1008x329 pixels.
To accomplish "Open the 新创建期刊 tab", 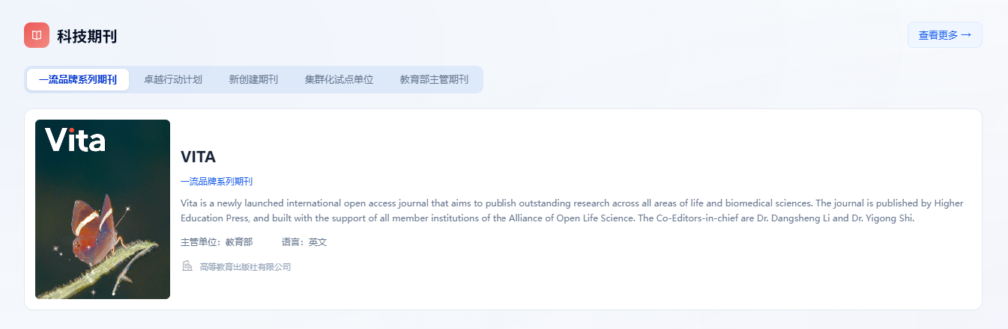I will click(253, 80).
